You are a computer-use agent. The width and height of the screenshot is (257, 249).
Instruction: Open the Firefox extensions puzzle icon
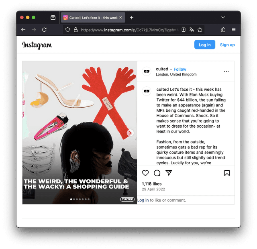click(223, 30)
